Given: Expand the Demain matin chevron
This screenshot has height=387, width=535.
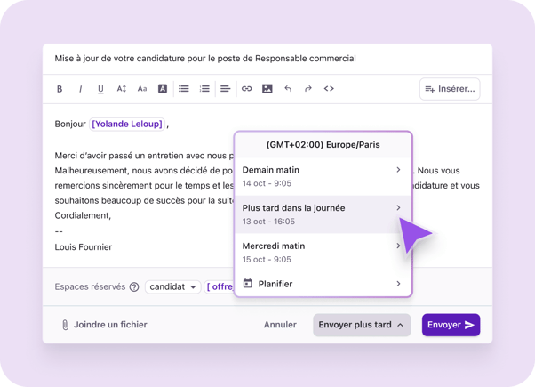Looking at the screenshot, I should [398, 170].
